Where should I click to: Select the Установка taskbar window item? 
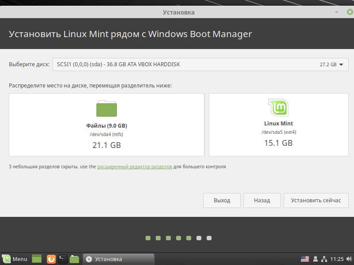[x=119, y=259]
